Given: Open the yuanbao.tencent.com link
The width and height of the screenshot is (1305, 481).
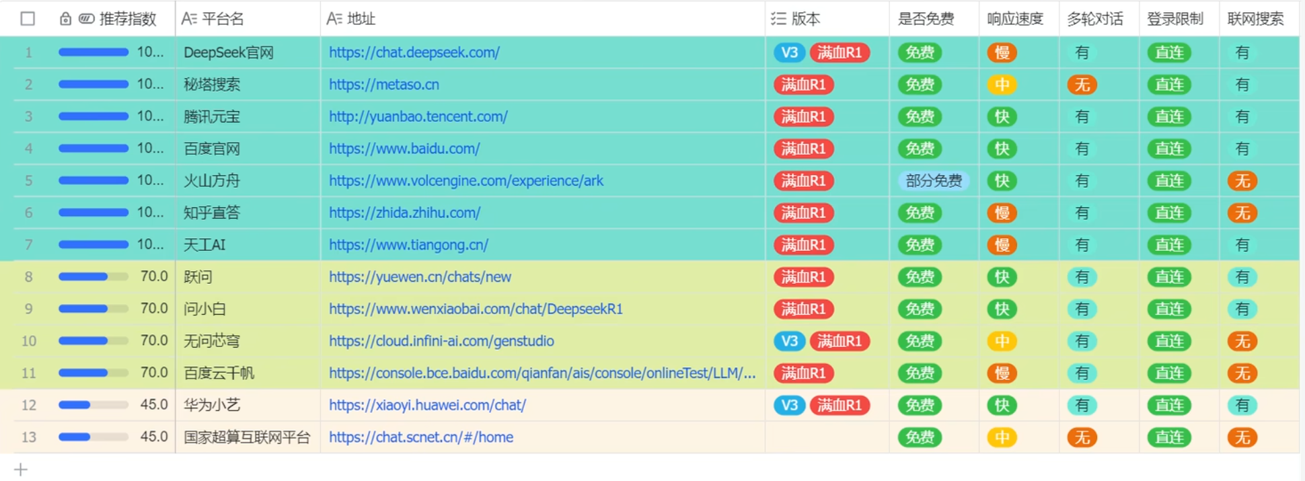Looking at the screenshot, I should click(x=418, y=116).
